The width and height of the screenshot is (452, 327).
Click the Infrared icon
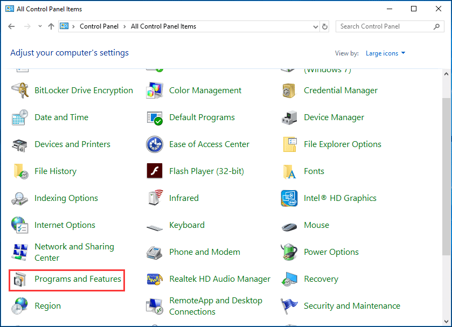click(155, 198)
